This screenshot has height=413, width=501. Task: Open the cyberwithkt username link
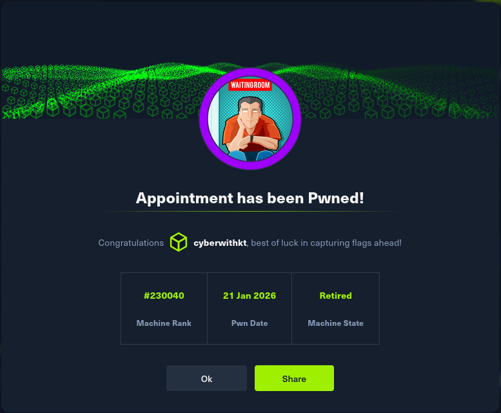click(x=220, y=243)
